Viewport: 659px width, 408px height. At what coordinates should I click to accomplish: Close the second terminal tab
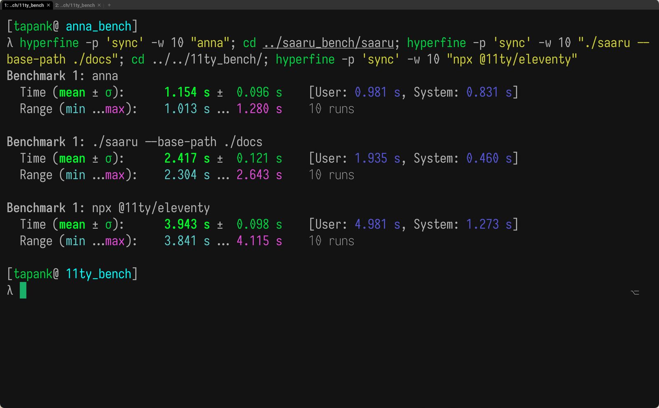pyautogui.click(x=99, y=5)
